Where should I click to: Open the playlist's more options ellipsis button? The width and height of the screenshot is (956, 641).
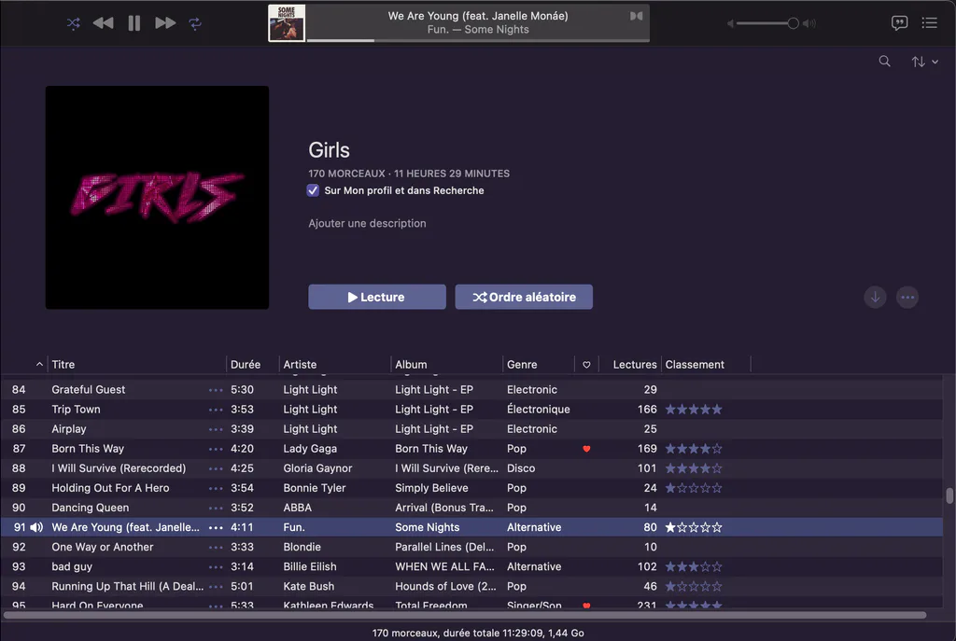tap(907, 298)
